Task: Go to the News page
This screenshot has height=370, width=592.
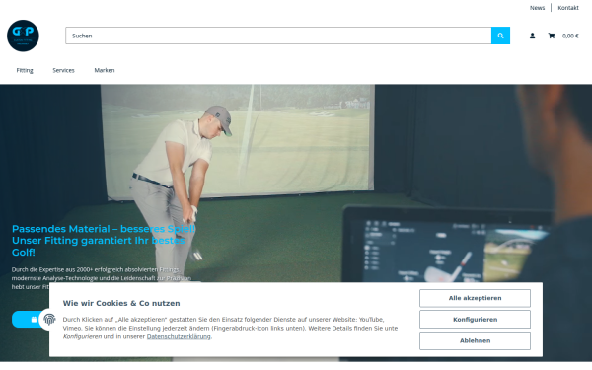Action: tap(537, 8)
